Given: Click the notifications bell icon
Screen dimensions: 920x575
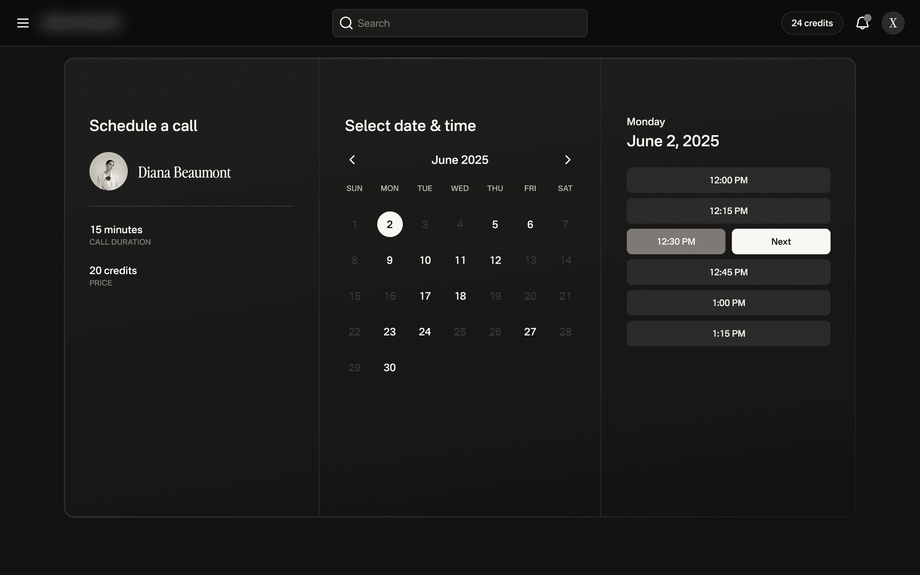Looking at the screenshot, I should (862, 23).
